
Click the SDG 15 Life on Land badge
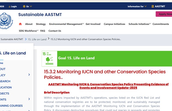49,59
